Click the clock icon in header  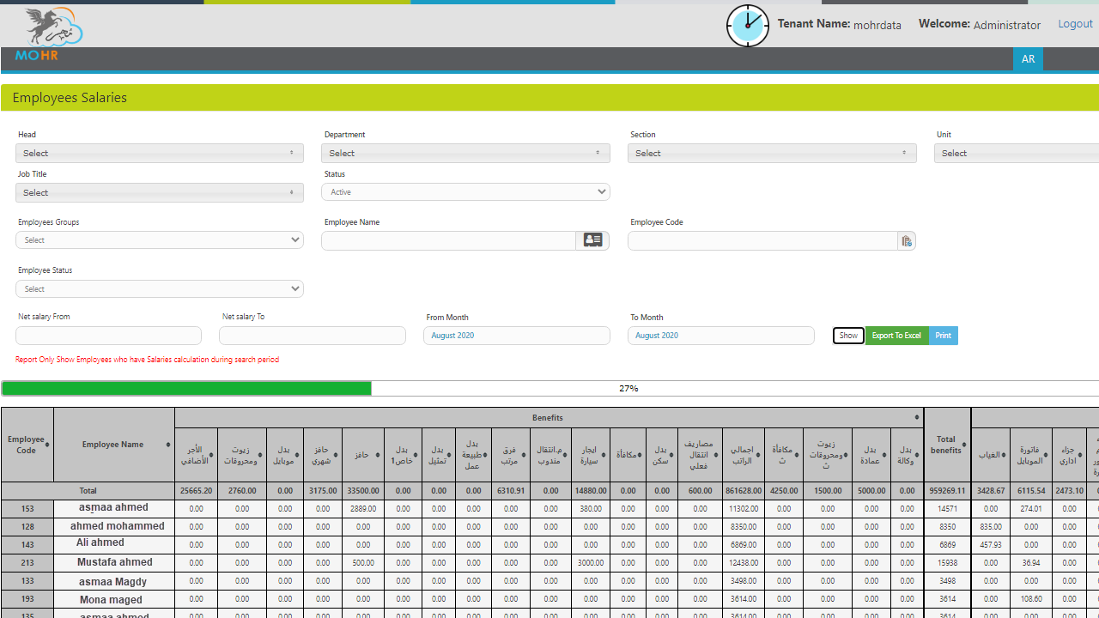748,26
